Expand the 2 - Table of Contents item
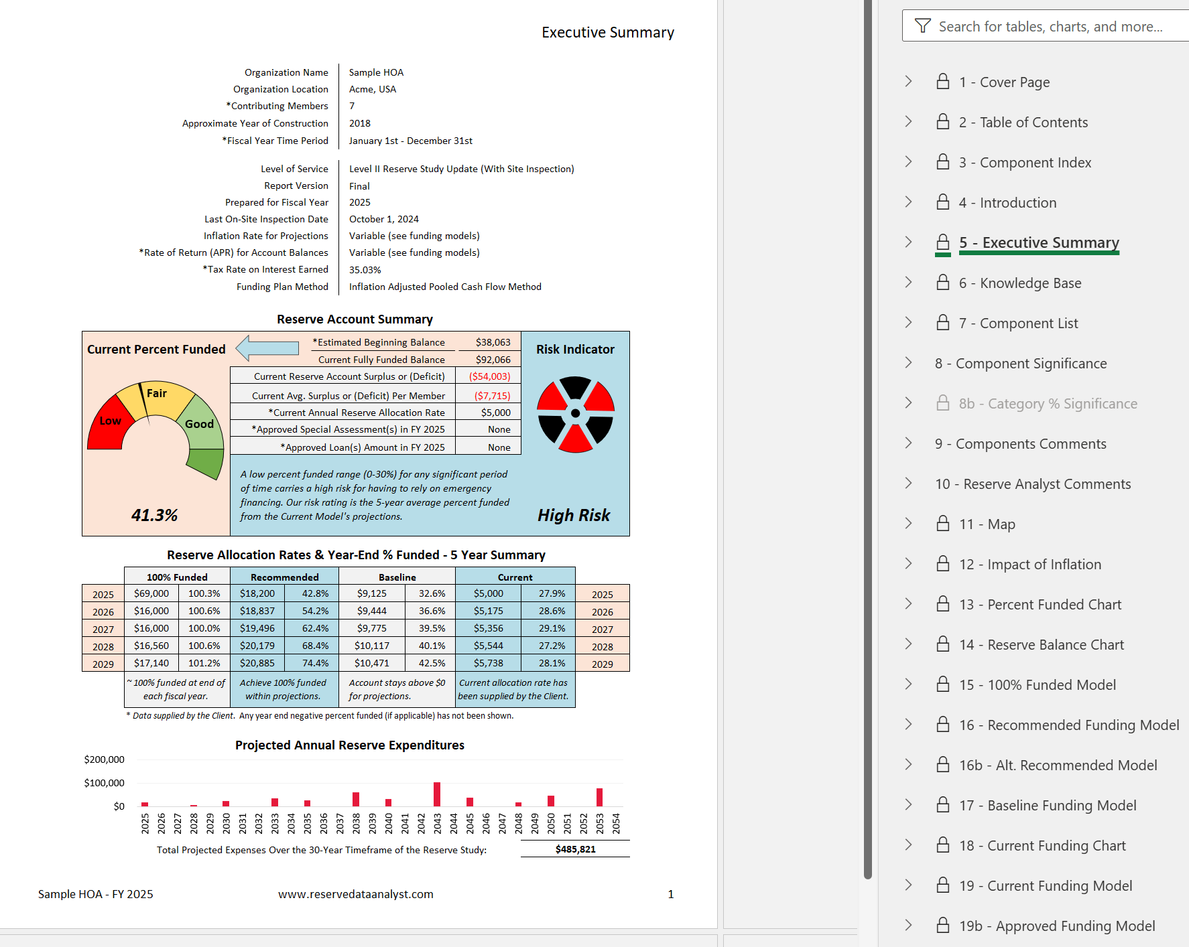This screenshot has height=947, width=1189. 908,122
